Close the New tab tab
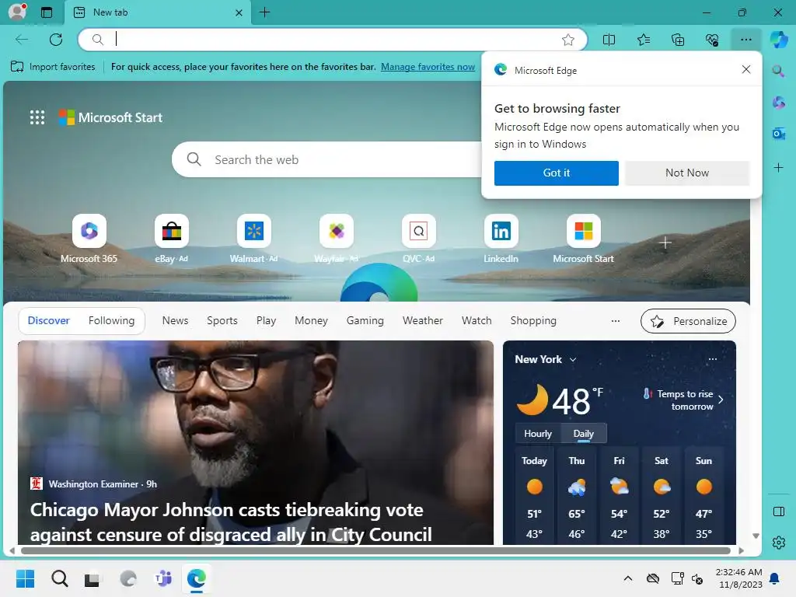Image resolution: width=796 pixels, height=597 pixels. tap(239, 12)
